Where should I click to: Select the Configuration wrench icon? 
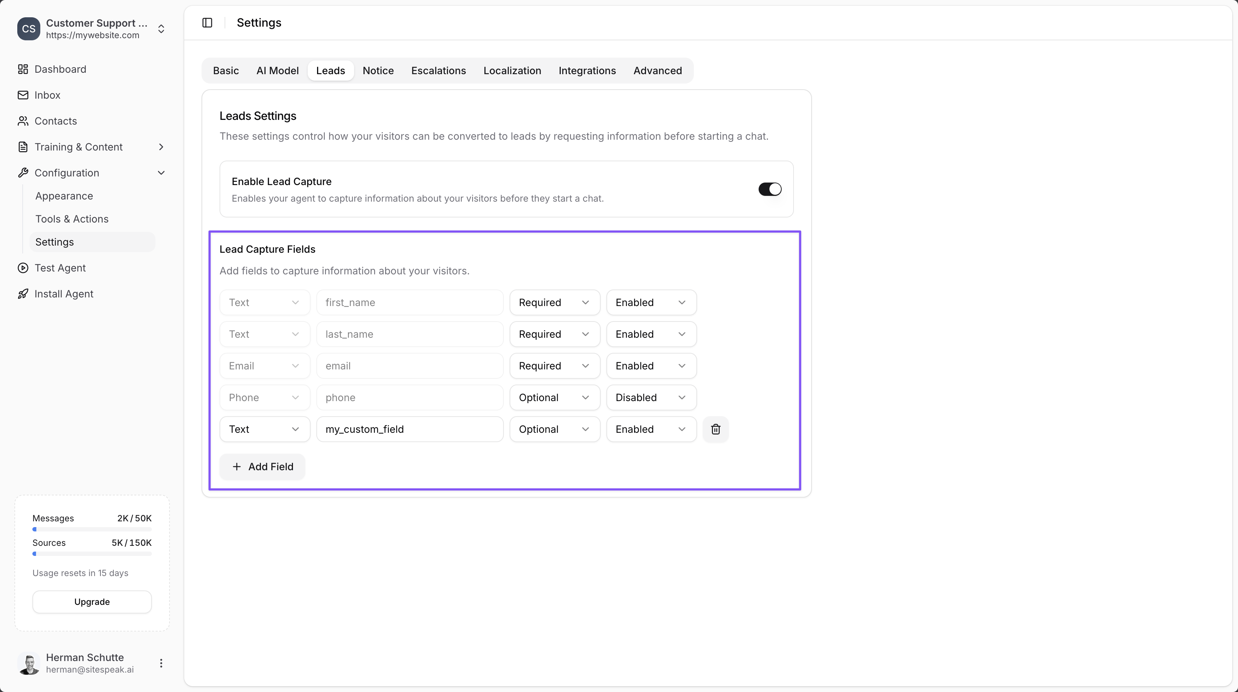(x=23, y=172)
